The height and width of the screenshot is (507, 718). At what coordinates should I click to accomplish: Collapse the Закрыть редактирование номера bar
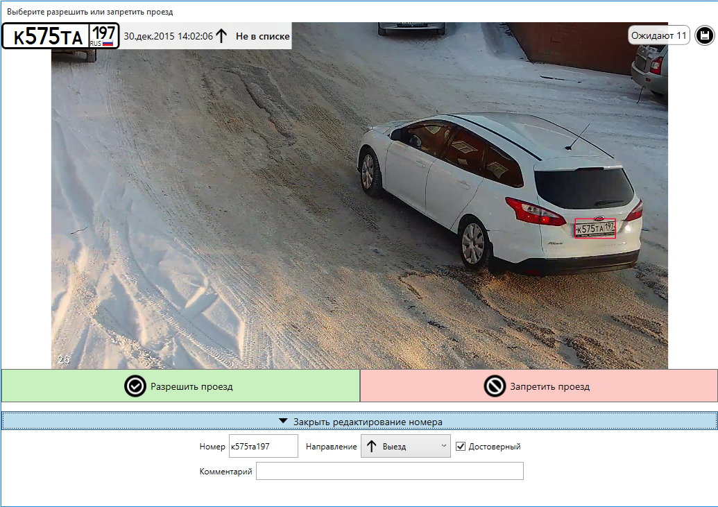(x=359, y=421)
